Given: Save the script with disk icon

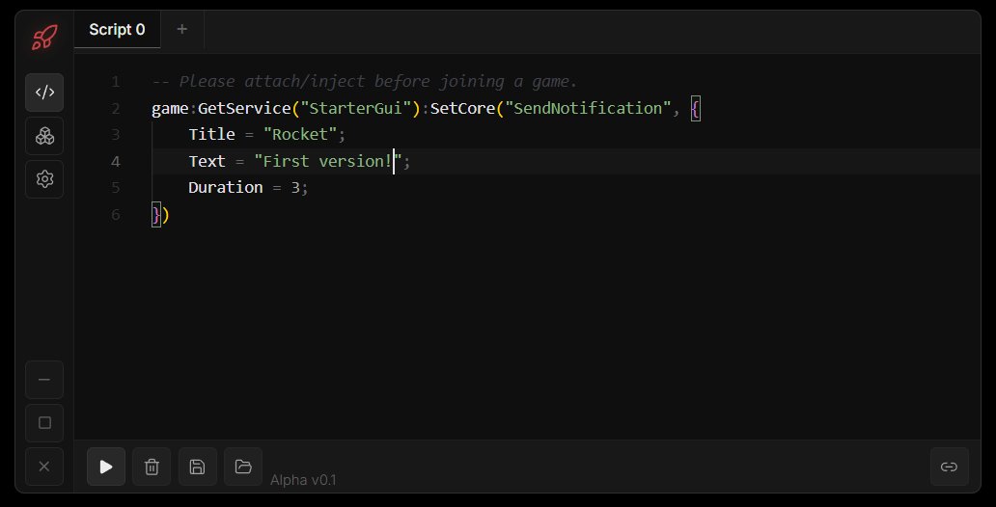Looking at the screenshot, I should coord(198,467).
